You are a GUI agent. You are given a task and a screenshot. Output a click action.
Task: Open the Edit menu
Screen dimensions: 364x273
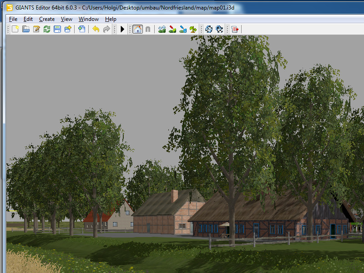[28, 19]
